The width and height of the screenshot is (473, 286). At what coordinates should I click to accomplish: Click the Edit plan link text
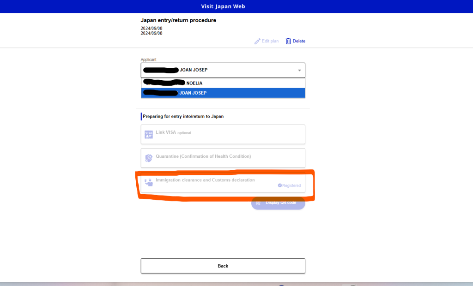pyautogui.click(x=270, y=41)
